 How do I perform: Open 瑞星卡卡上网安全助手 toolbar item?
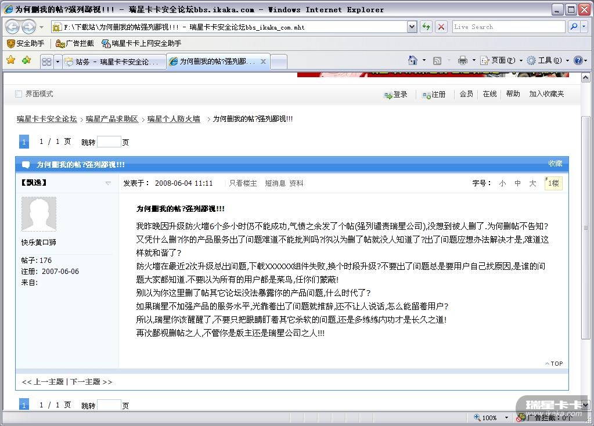(x=141, y=43)
